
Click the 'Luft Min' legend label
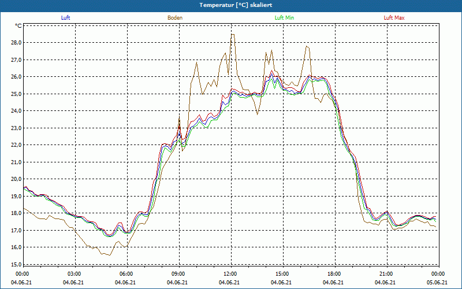point(284,18)
